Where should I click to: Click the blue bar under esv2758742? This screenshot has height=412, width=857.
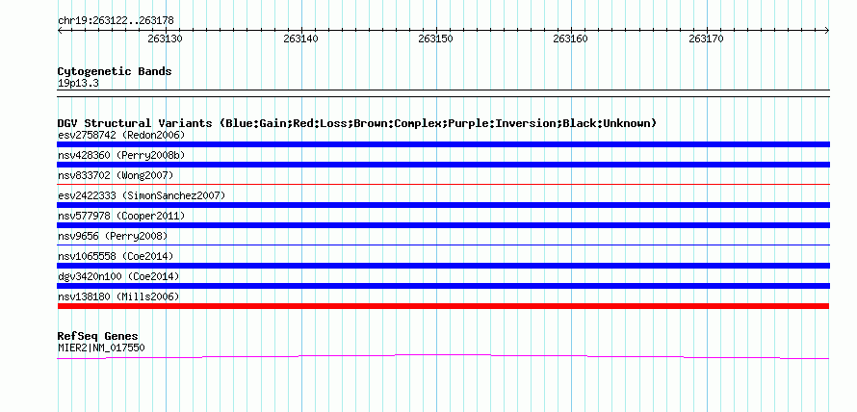click(x=443, y=144)
